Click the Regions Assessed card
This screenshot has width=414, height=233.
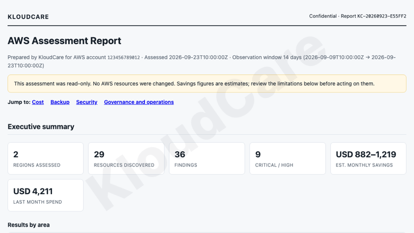click(46, 158)
